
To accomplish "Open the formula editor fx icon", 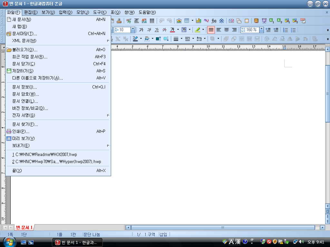I will [x=214, y=21].
